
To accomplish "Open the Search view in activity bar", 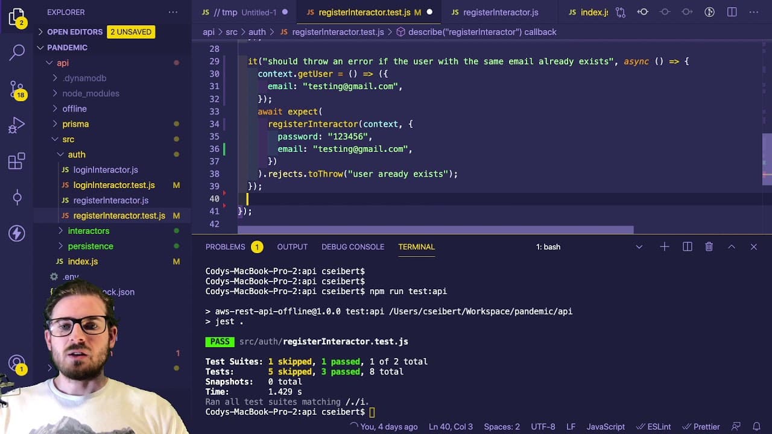I will point(17,52).
